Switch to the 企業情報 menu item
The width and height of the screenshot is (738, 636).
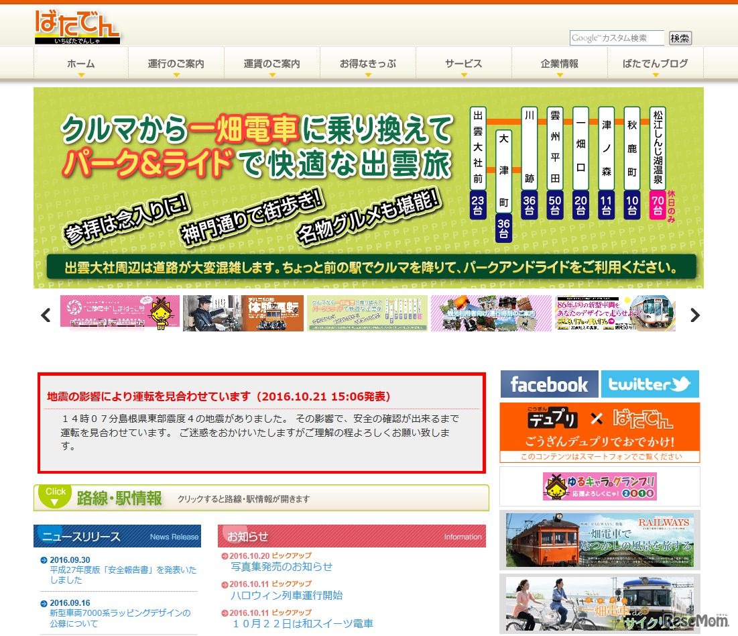560,63
